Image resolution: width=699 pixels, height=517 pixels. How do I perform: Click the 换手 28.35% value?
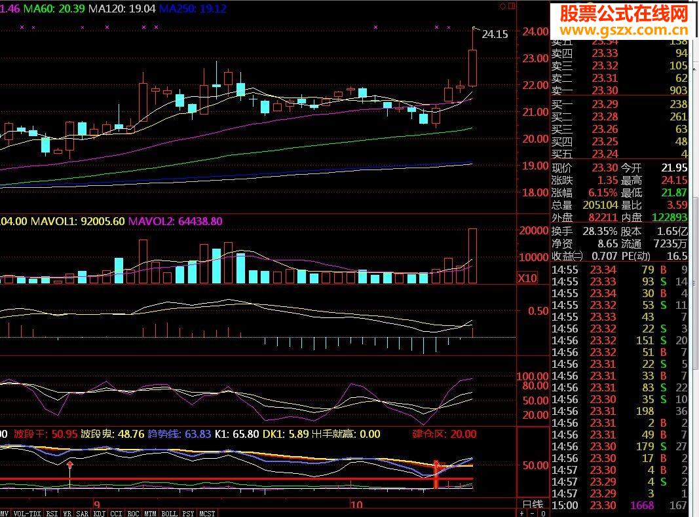600,232
